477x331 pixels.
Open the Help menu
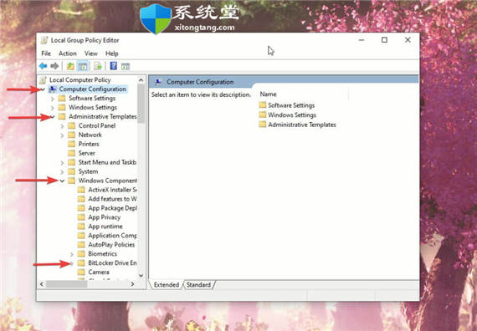[112, 53]
